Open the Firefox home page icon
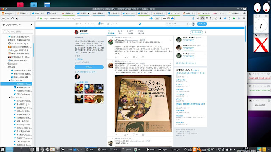The width and height of the screenshot is (271, 152). pyautogui.click(x=17, y=19)
